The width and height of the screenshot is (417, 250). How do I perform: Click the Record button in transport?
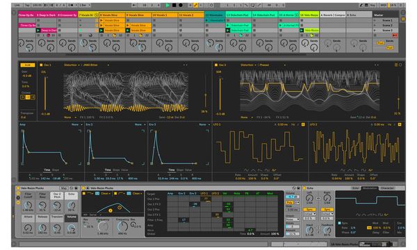pyautogui.click(x=180, y=5)
